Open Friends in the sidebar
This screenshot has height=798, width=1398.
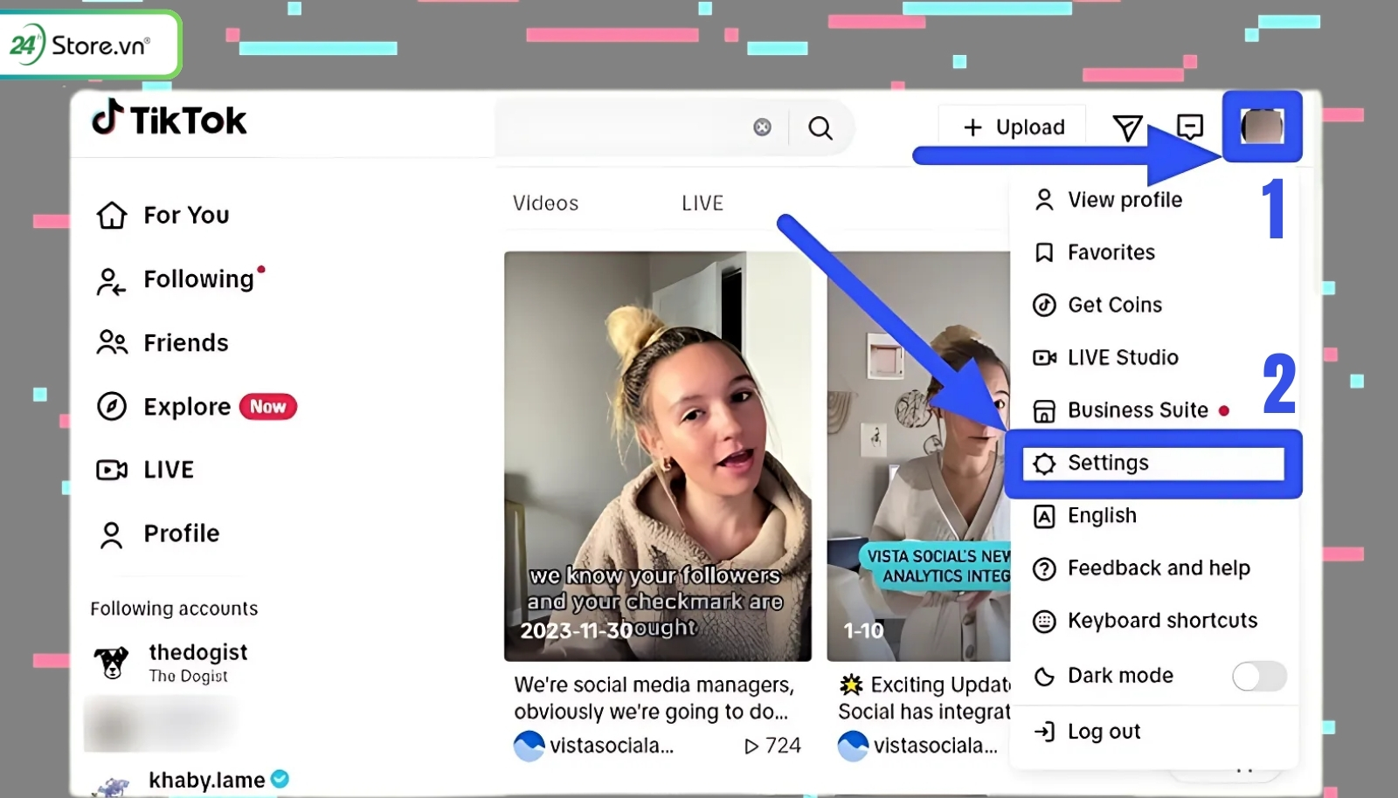pos(163,342)
